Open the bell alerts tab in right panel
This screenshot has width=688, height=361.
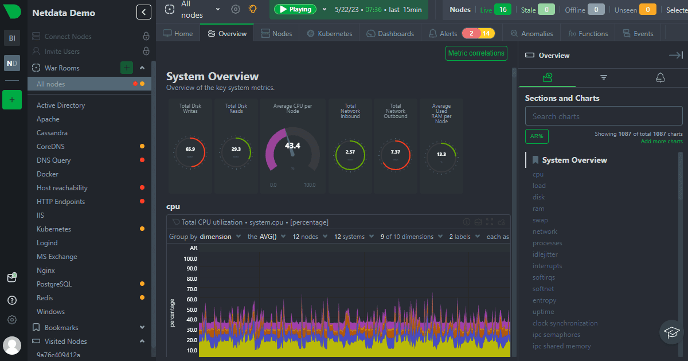tap(660, 77)
